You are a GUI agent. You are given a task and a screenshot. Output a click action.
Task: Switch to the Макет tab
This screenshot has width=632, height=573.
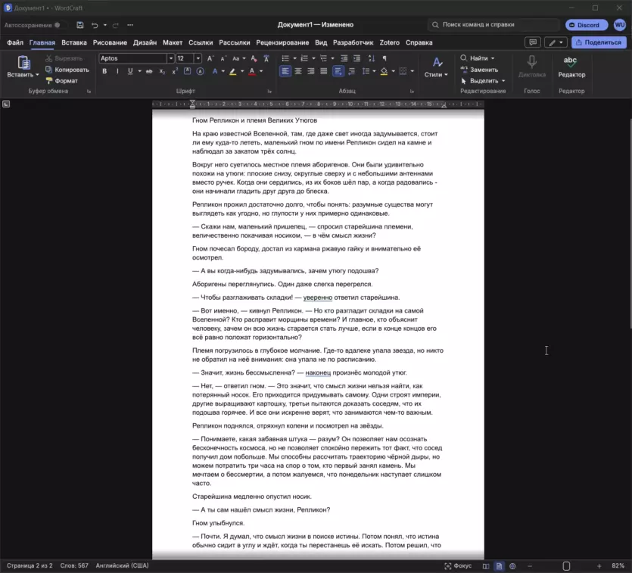pos(173,42)
